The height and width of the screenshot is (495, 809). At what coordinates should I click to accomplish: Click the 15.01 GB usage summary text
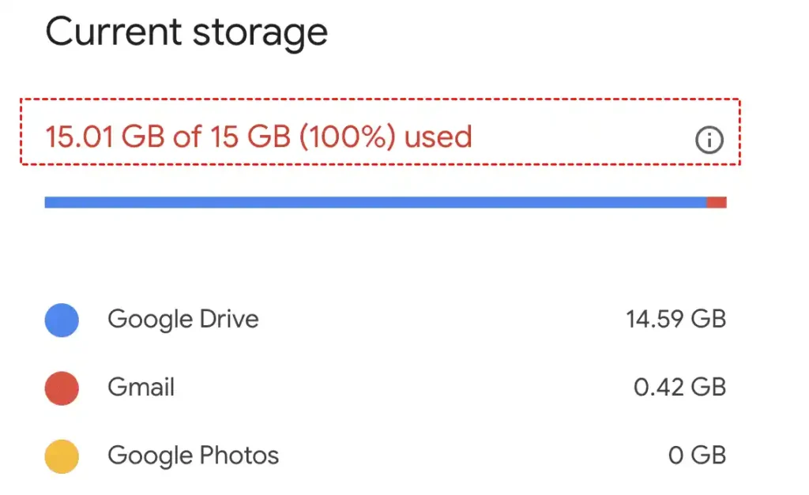click(258, 137)
